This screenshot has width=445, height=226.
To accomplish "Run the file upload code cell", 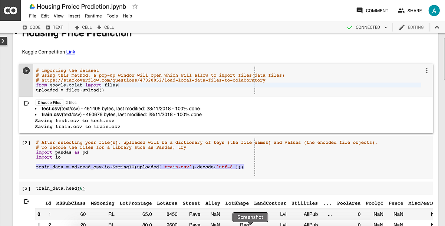I will pos(26,71).
